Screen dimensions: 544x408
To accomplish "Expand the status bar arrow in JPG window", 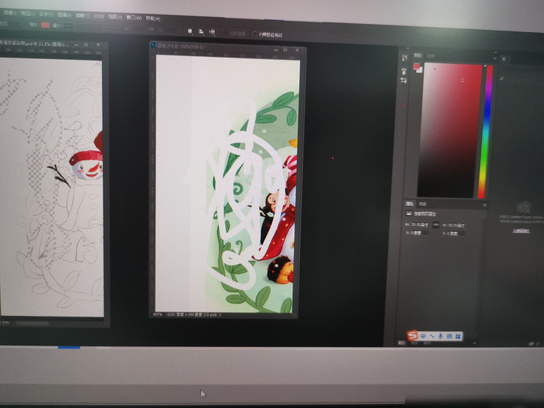I will coord(220,314).
